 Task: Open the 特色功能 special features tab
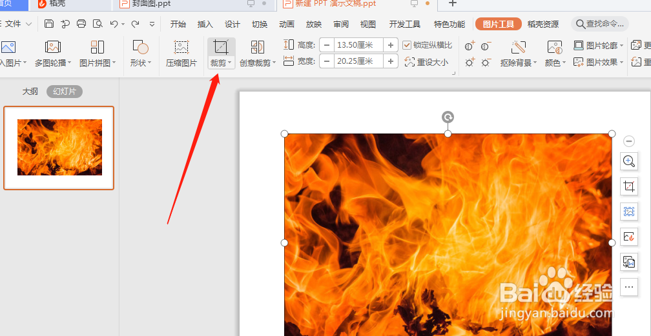coord(449,24)
